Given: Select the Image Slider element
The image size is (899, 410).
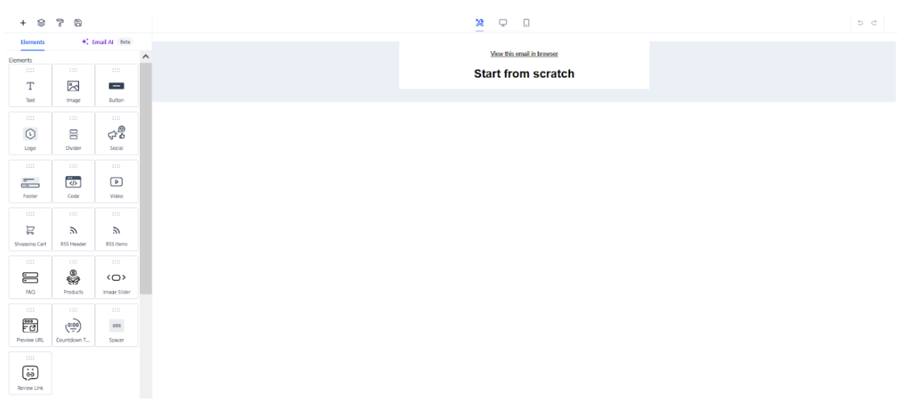Looking at the screenshot, I should (117, 279).
